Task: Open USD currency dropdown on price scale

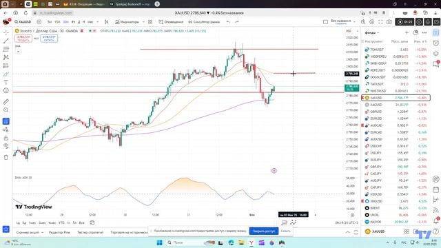Action: click(x=351, y=31)
